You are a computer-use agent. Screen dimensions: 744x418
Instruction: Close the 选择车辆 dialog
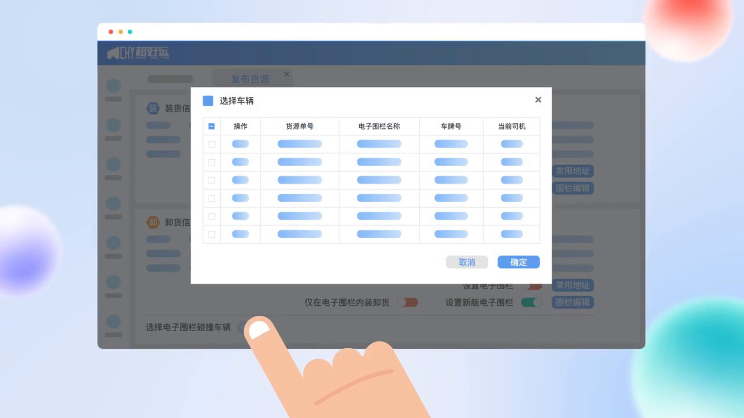click(x=538, y=100)
